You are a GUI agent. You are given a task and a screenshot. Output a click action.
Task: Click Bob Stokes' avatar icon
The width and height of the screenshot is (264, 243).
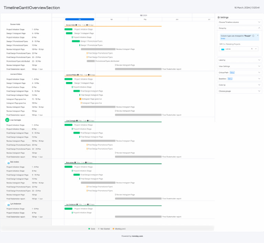pos(9,162)
